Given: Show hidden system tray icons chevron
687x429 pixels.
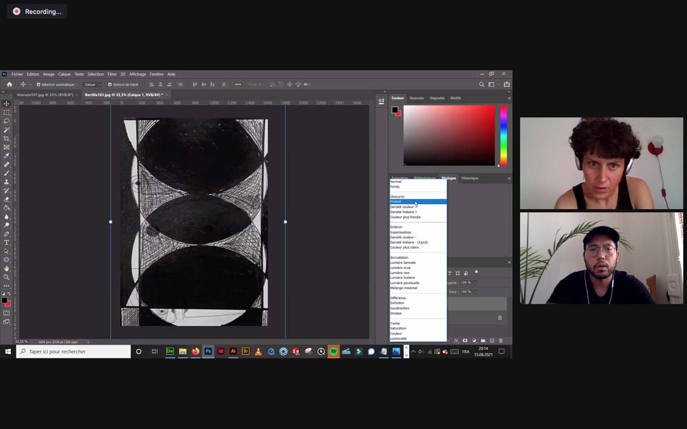Looking at the screenshot, I should pos(413,351).
